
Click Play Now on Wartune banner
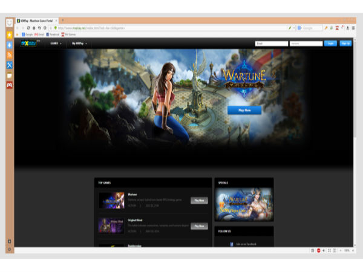click(244, 111)
